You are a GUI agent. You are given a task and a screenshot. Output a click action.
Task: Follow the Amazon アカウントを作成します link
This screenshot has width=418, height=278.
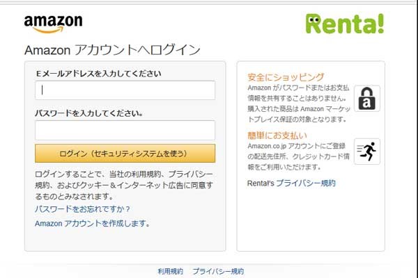[92, 224]
